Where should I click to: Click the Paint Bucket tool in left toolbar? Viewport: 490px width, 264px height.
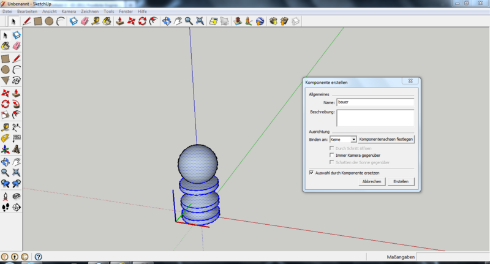pyautogui.click(x=5, y=46)
